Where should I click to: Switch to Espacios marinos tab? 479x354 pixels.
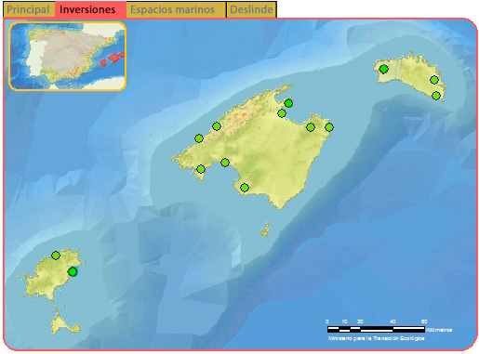coord(172,9)
